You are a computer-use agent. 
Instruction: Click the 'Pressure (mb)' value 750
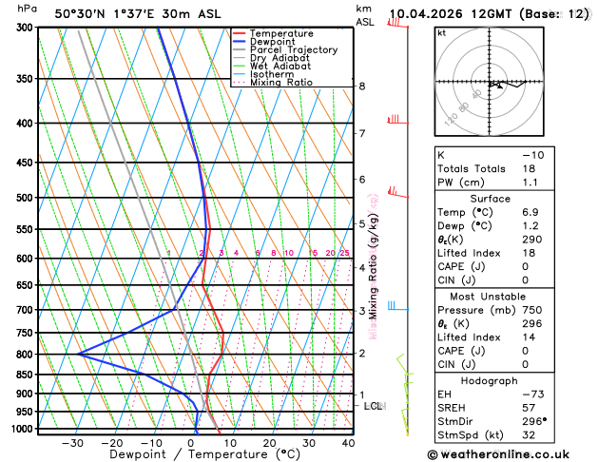coord(532,310)
